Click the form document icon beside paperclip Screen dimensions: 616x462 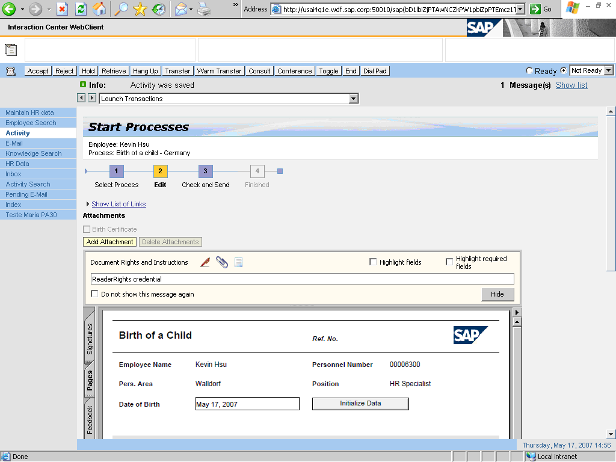coord(239,262)
